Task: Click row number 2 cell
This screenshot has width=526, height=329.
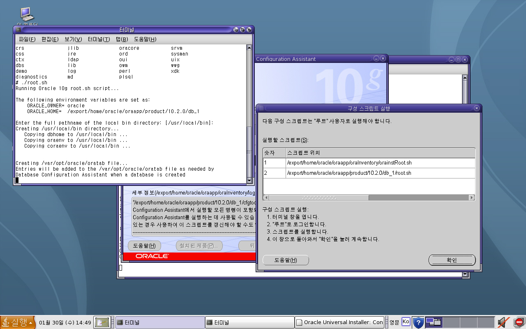Action: tap(275, 173)
